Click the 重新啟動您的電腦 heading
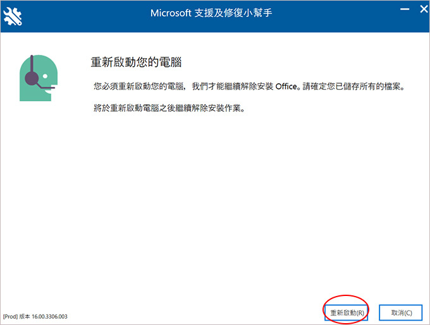Screen dimensions: 430x325 pyautogui.click(x=136, y=62)
